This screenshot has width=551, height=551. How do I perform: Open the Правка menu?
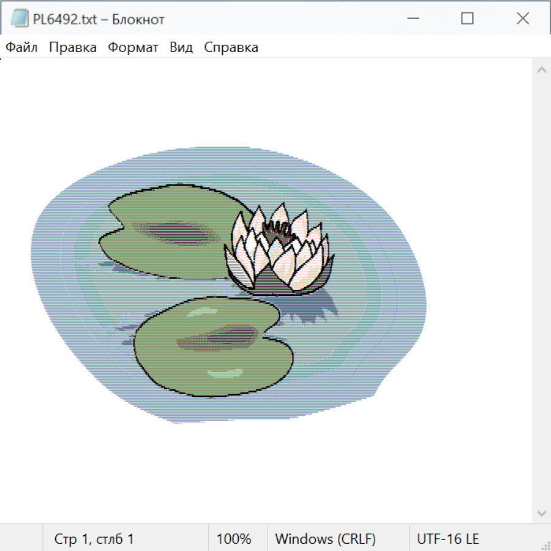coord(72,47)
